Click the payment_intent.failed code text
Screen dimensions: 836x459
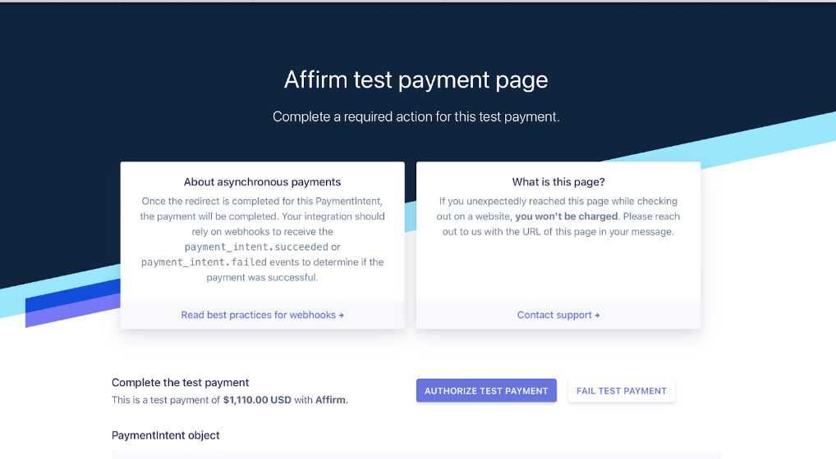(x=204, y=262)
